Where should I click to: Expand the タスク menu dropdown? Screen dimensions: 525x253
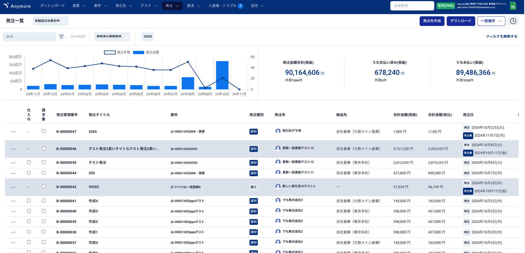[149, 6]
